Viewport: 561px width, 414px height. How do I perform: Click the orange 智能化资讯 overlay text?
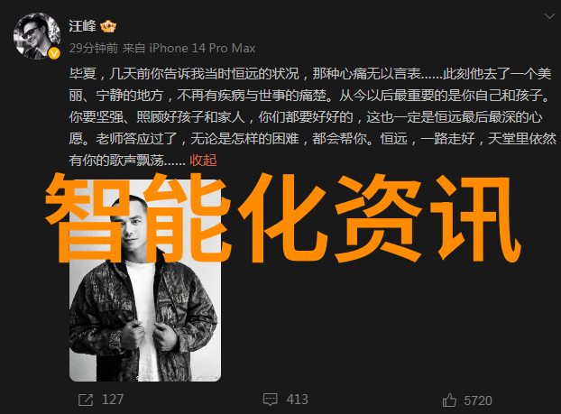pos(282,218)
